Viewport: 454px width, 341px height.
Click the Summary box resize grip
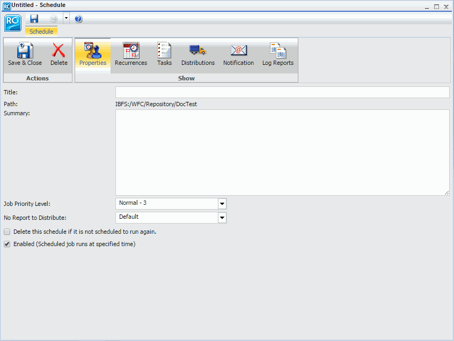coord(447,192)
